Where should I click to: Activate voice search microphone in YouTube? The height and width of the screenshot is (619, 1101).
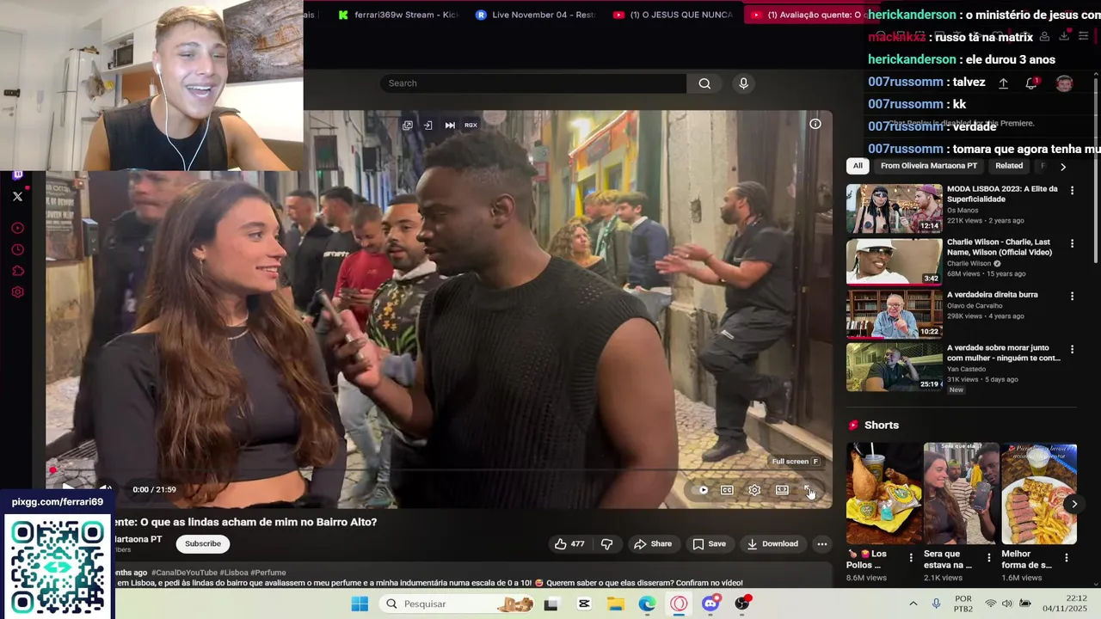744,83
